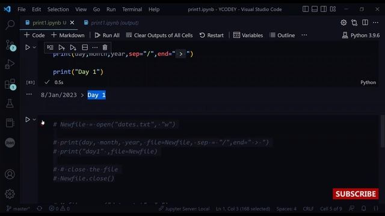Click compare changes icon in editor title
This screenshot has width=385, height=216.
pos(354,23)
